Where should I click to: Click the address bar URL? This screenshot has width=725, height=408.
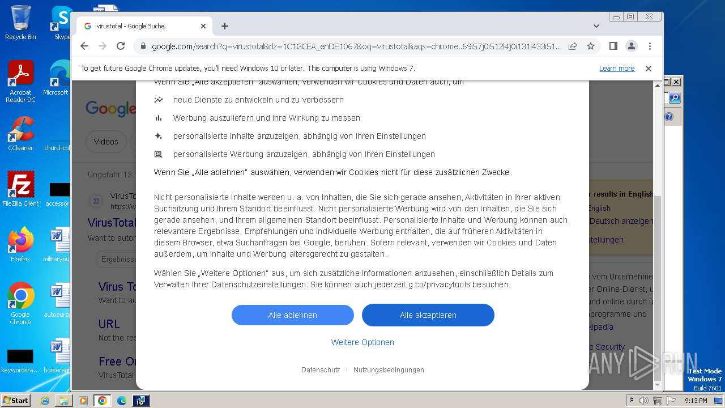tap(357, 46)
